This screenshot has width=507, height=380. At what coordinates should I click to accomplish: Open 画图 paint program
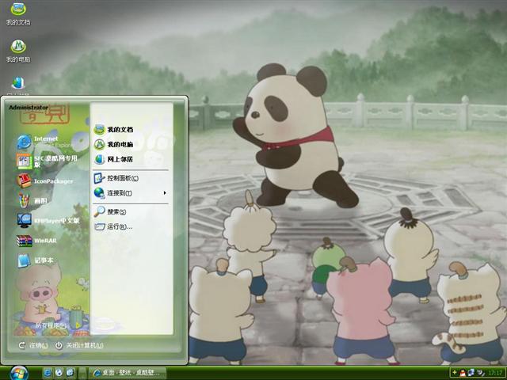pos(32,200)
